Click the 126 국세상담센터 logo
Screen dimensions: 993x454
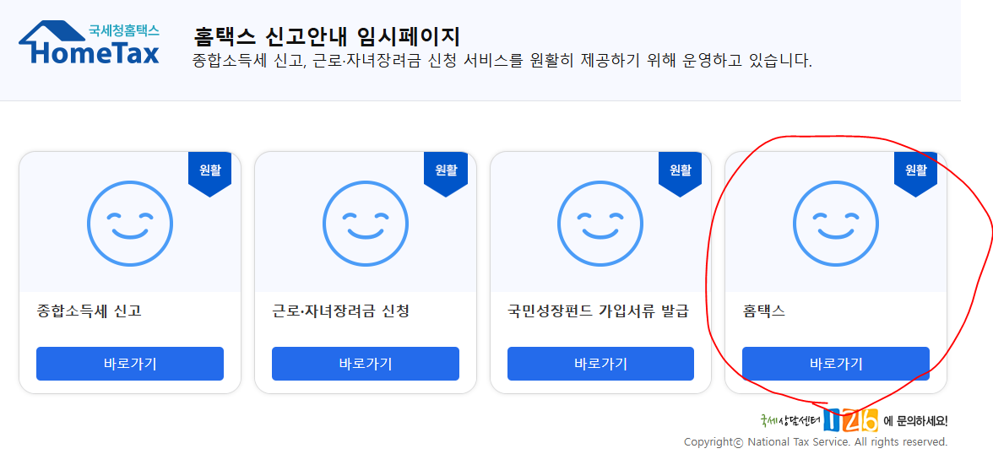tap(819, 419)
